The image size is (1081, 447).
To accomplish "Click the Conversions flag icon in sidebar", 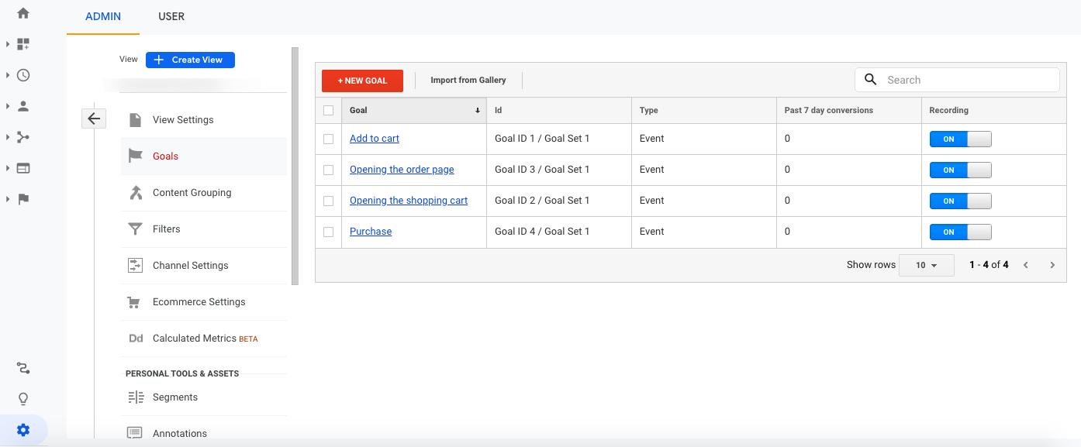I will (x=23, y=199).
